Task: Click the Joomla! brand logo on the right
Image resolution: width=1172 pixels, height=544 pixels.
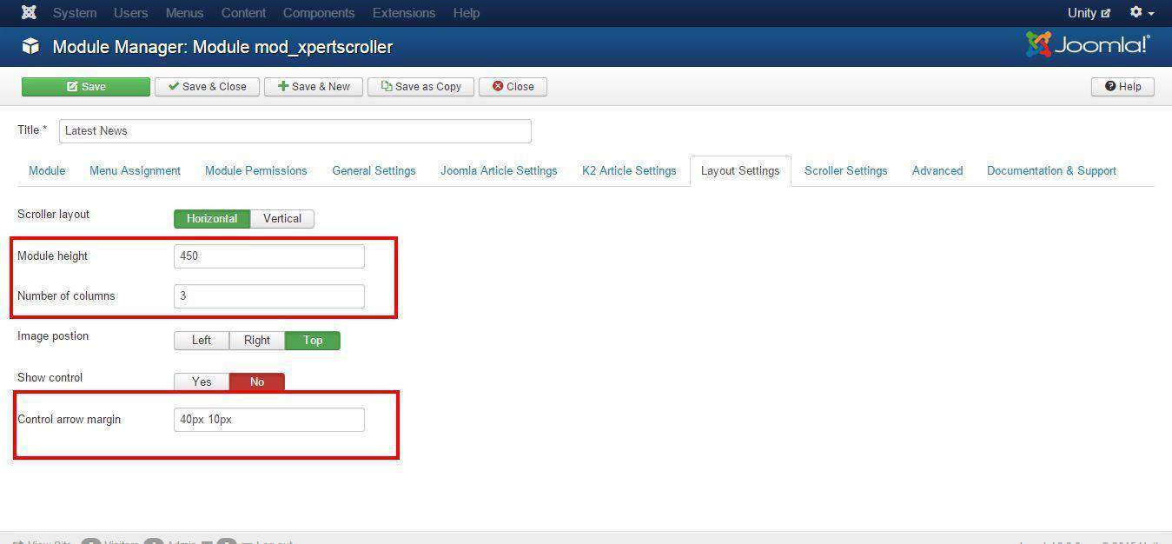Action: click(1087, 45)
